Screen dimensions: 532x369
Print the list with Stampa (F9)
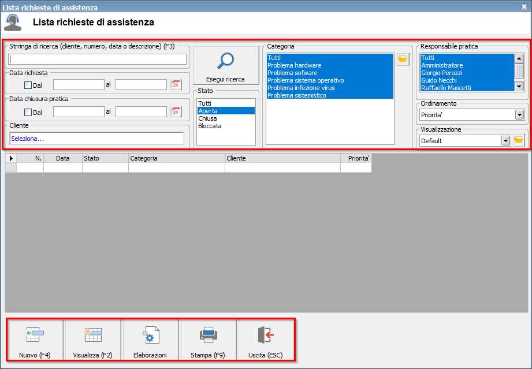(208, 341)
